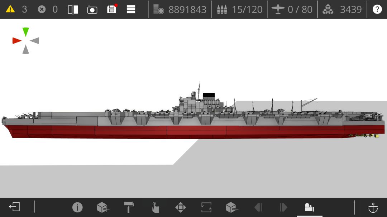
Task: Open the help question mark button
Action: [377, 9]
